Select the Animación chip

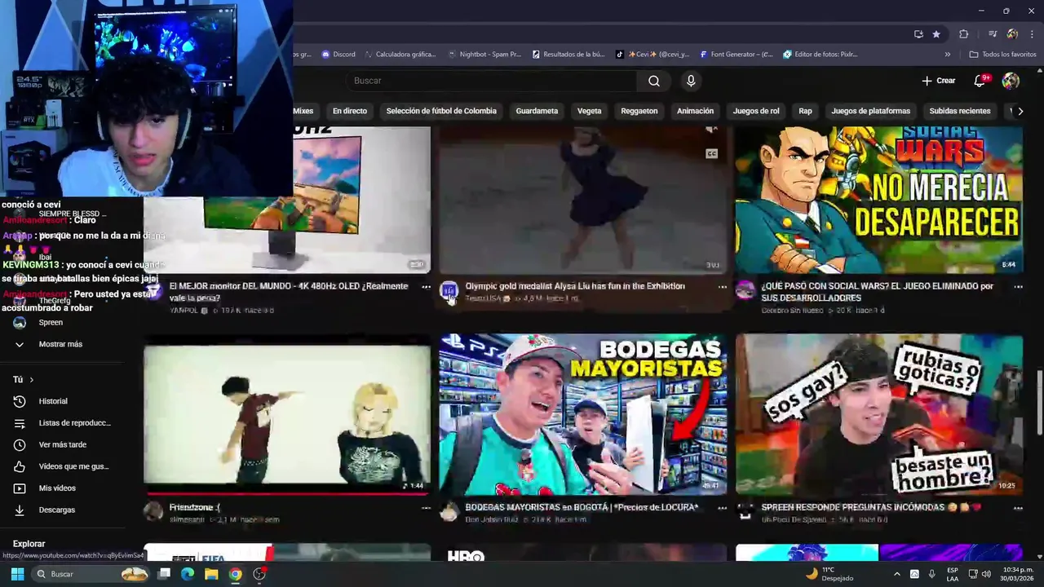coord(696,111)
